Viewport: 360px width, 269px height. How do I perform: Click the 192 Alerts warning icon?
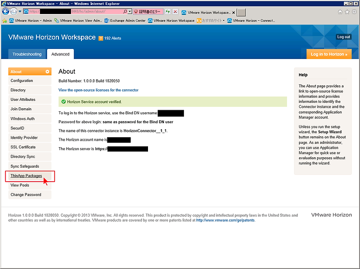click(101, 38)
